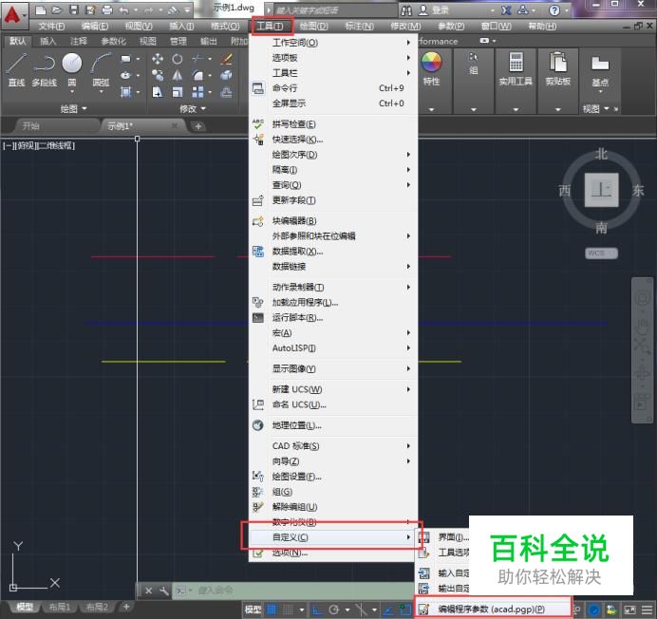The width and height of the screenshot is (657, 619).
Task: Toggle ortho mode in status bar
Action: [317, 610]
